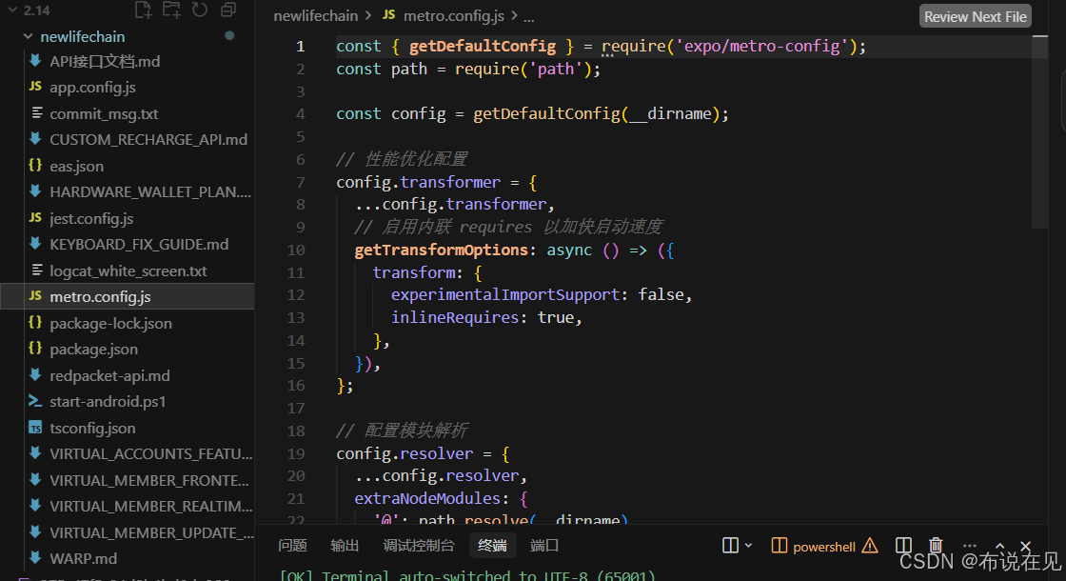Open commit_msg.txt file
Image resolution: width=1066 pixels, height=581 pixels.
(104, 113)
